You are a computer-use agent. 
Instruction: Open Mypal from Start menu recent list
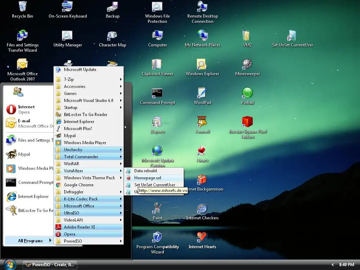(x=30, y=154)
